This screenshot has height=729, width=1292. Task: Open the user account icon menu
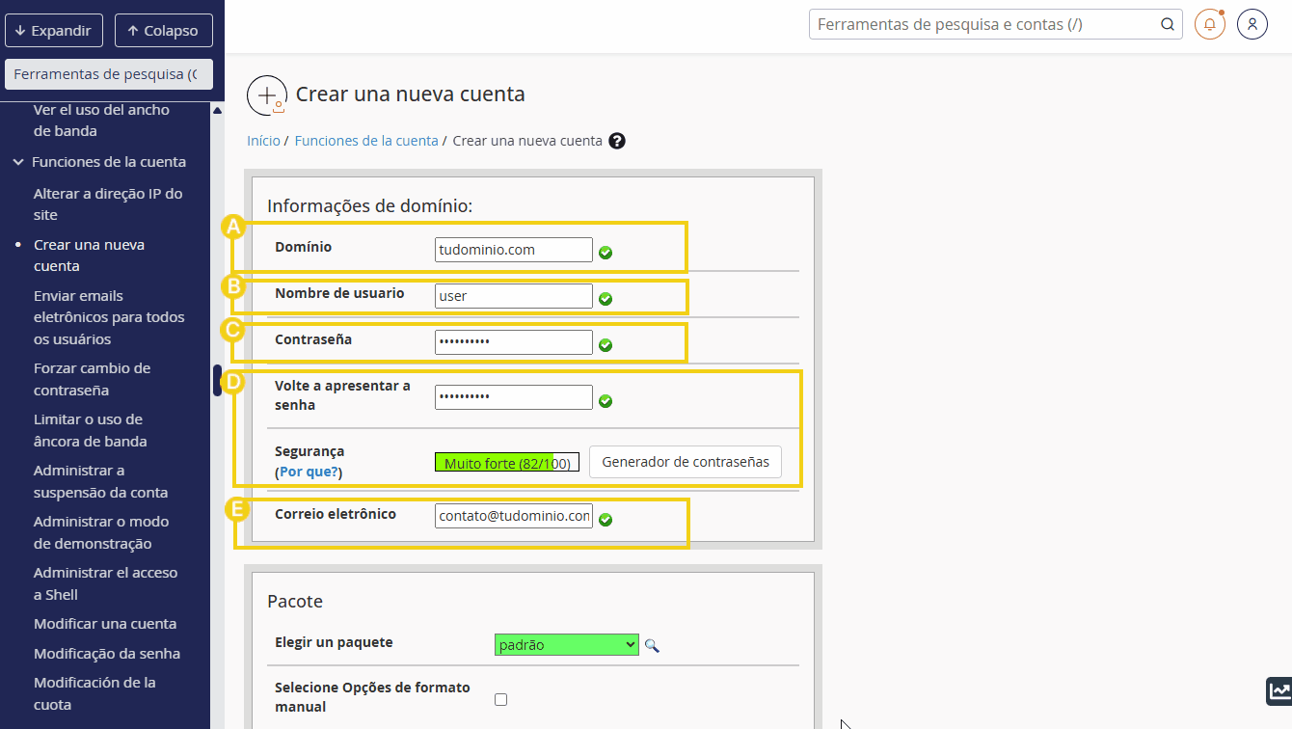[1252, 24]
